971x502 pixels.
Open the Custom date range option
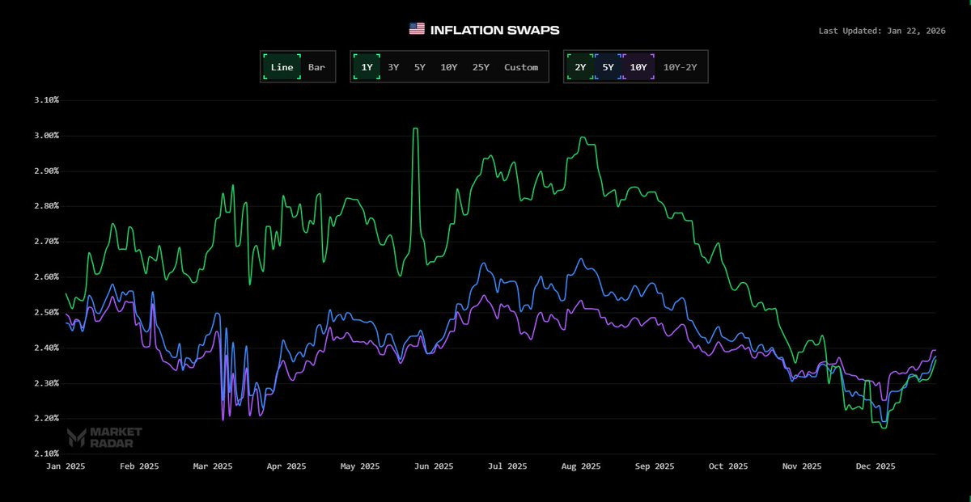[521, 67]
